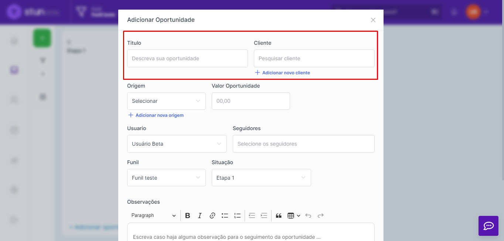Insert a bulleted list in the editor

[x=225, y=215]
